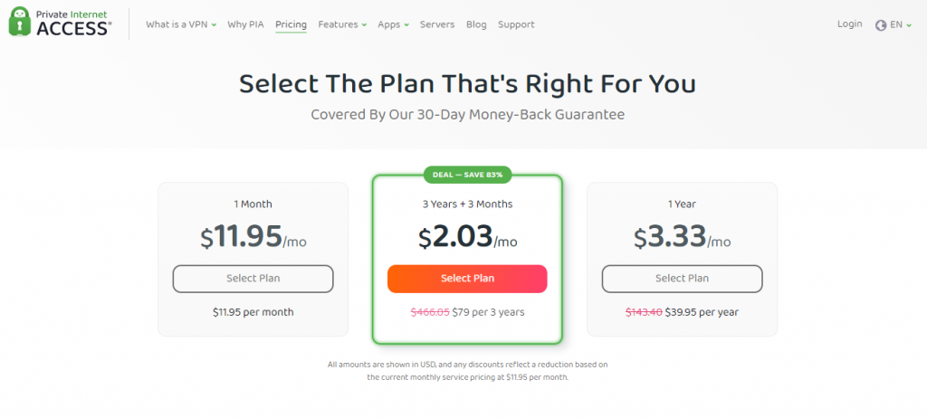Expand the What is a VPN menu
The width and height of the screenshot is (927, 418).
pyautogui.click(x=181, y=24)
